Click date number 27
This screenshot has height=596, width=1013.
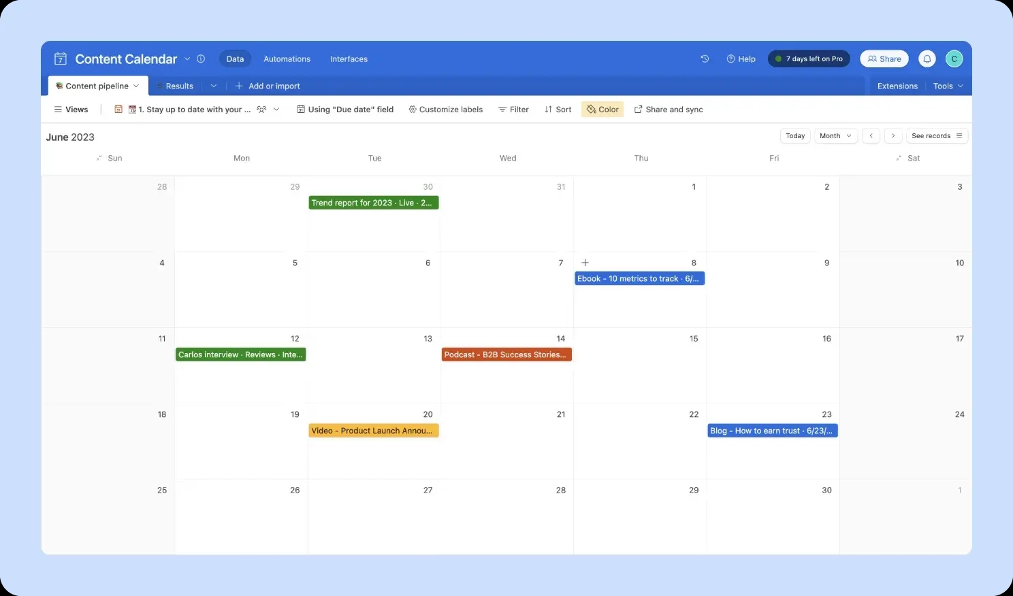(428, 491)
